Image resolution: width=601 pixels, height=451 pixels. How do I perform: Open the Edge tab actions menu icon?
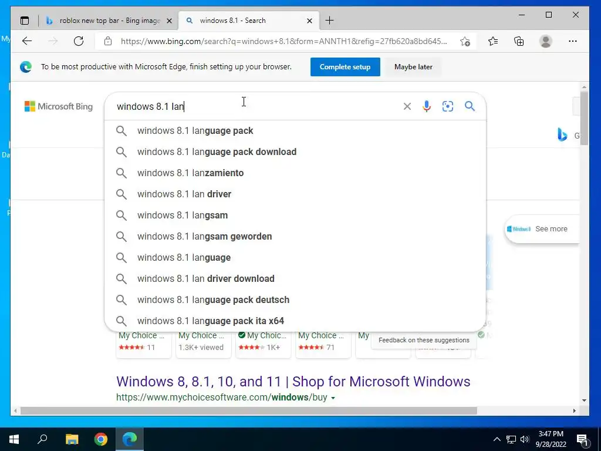click(25, 21)
